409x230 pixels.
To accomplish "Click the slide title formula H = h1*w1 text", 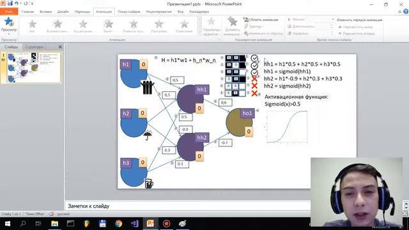I will 189,60.
